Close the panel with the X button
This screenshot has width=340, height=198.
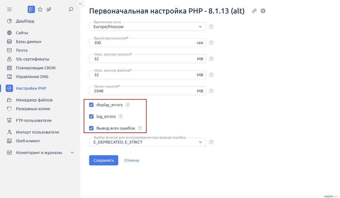pyautogui.click(x=80, y=4)
